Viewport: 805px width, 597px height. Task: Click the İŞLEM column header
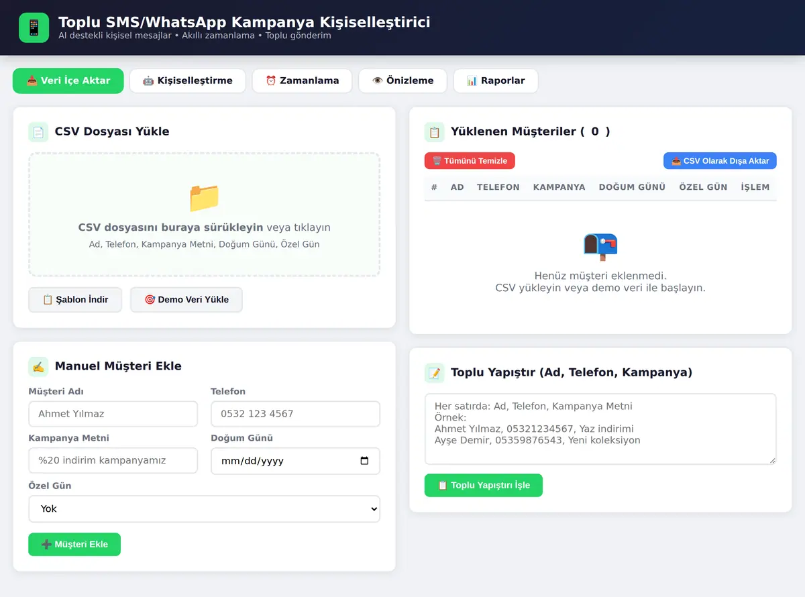(x=755, y=187)
